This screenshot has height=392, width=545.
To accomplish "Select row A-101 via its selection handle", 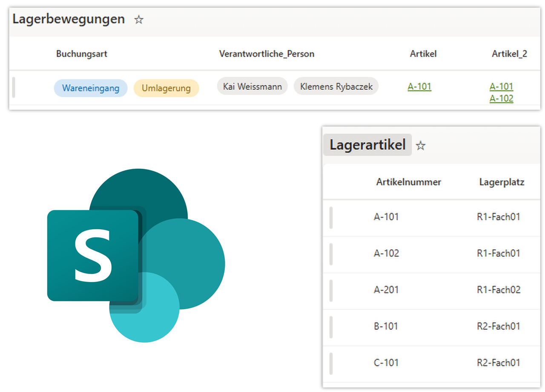I will click(331, 217).
